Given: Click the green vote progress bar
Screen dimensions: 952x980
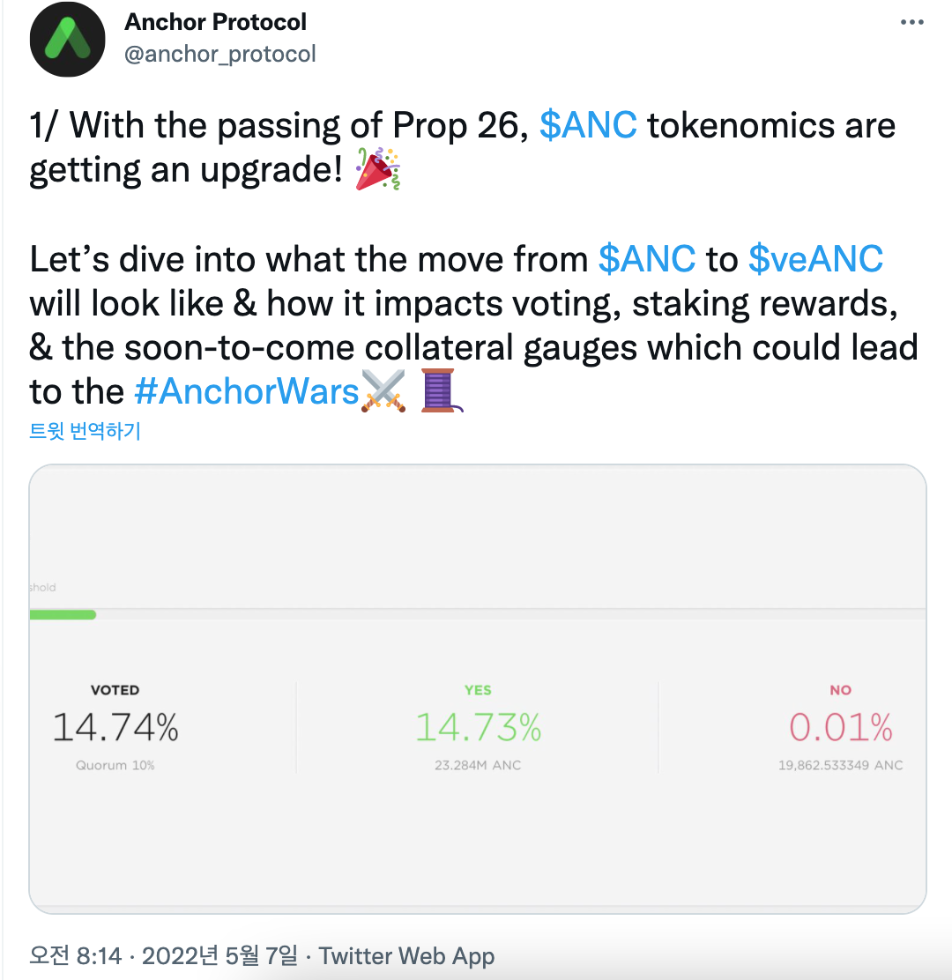Looking at the screenshot, I should coord(63,614).
